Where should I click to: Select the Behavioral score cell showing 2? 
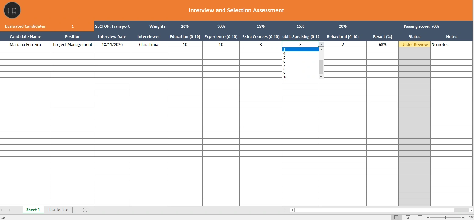[x=343, y=44]
